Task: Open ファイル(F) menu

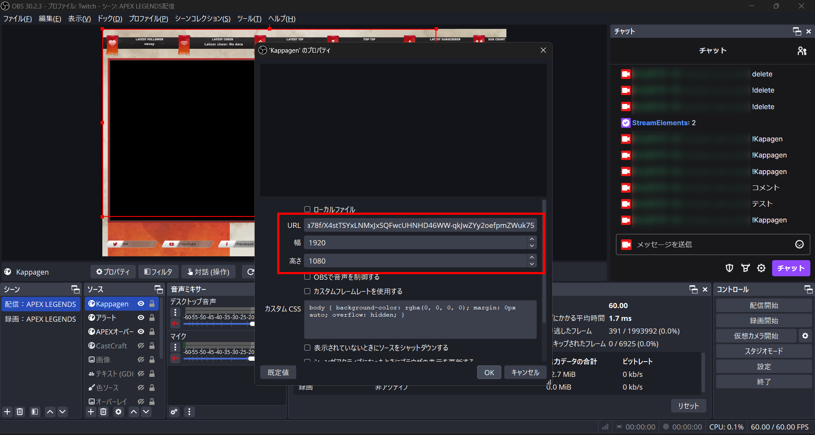Action: [17, 19]
